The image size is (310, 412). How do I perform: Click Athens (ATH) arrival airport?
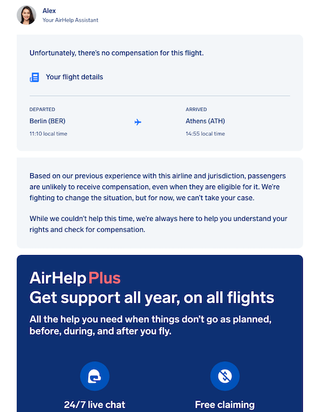tap(205, 121)
